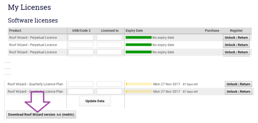Click the 'Software licenses' heading
258x123 pixels.
coord(33,20)
